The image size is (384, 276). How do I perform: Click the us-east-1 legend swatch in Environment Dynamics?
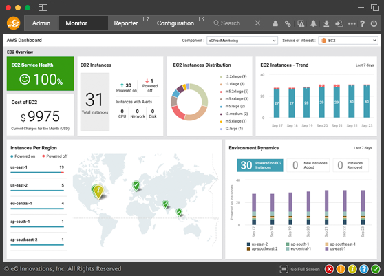coord(326,249)
